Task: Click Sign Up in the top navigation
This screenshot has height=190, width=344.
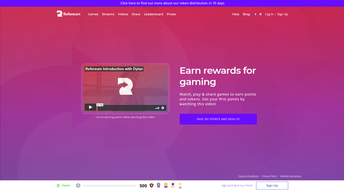Action: coord(283,14)
